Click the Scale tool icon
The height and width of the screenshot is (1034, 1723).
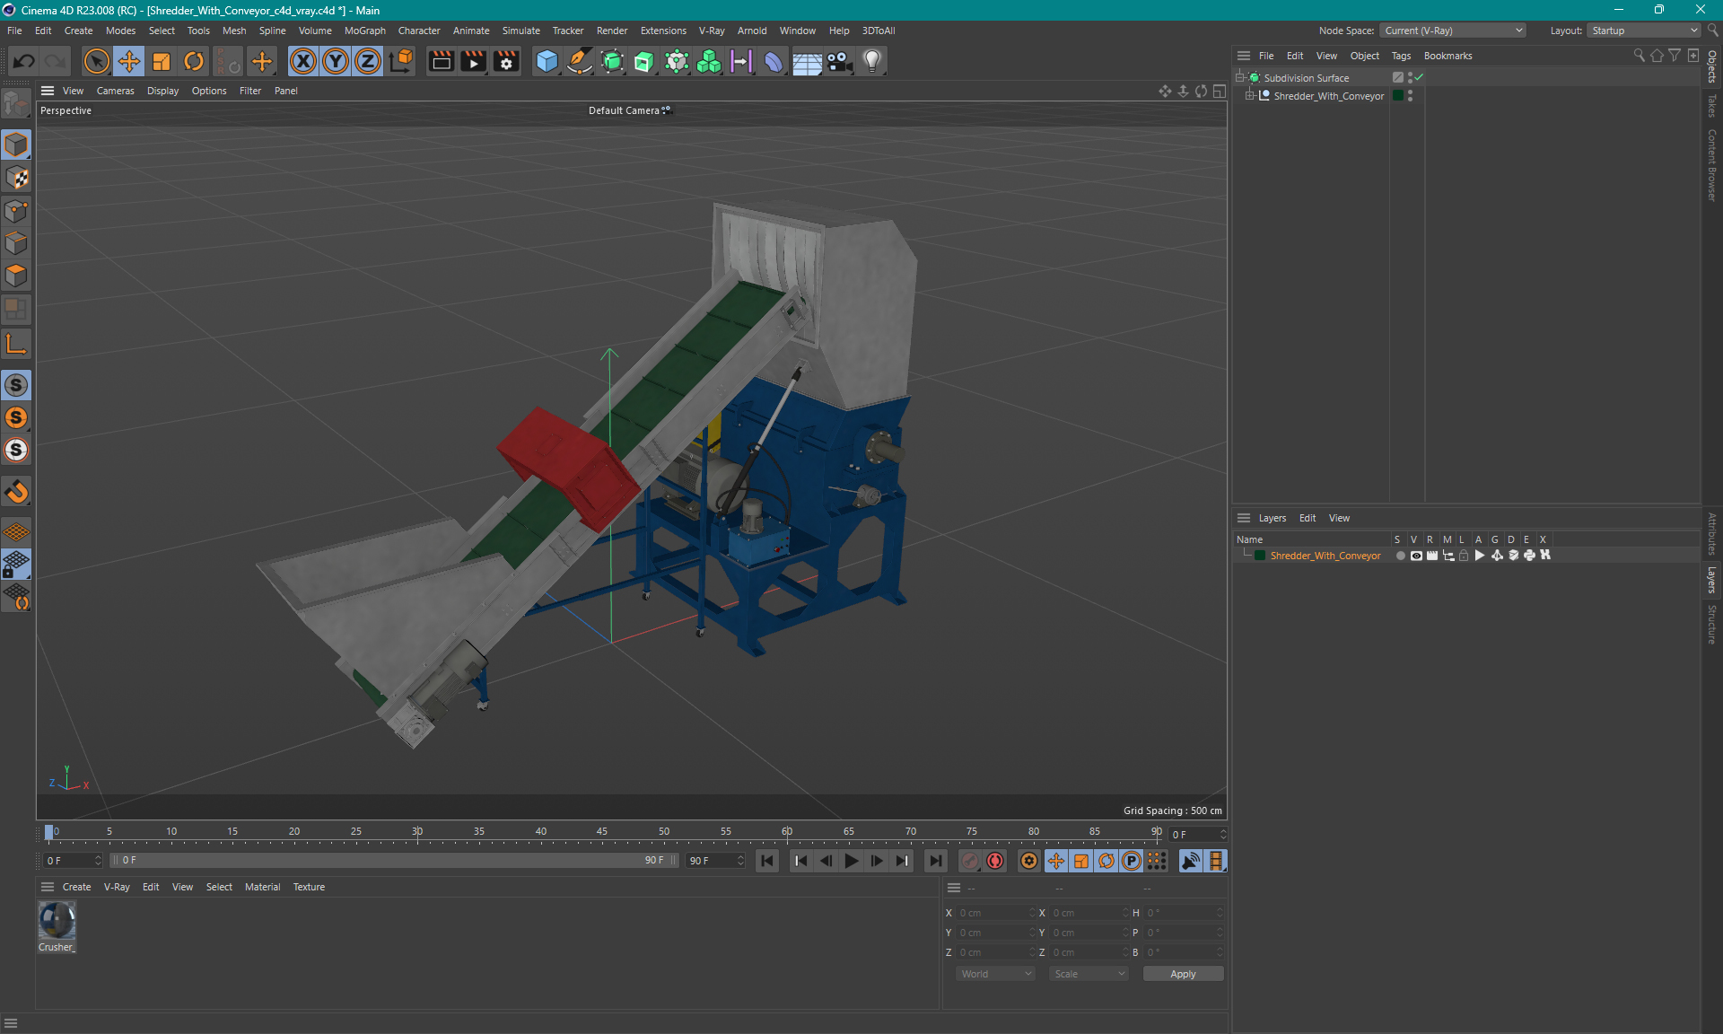point(162,61)
